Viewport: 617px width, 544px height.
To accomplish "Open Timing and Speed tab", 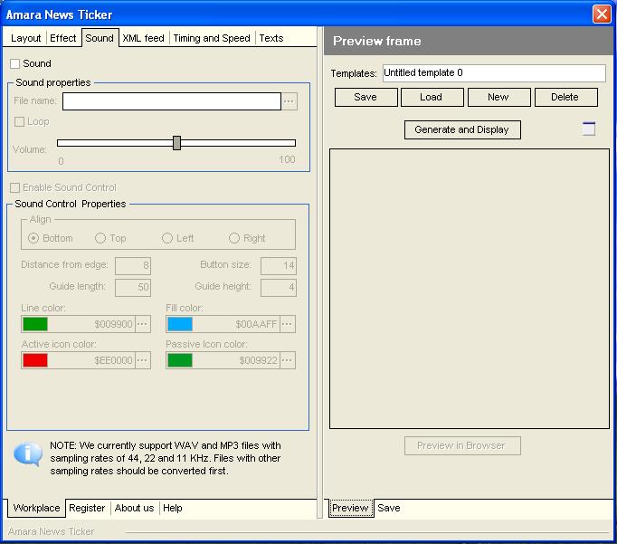I will [212, 38].
